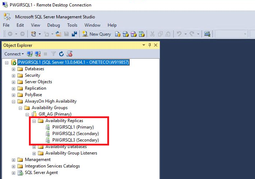255x179 pixels.
Task: Click the Stop square icon in Object Explorer
Action: (x=46, y=54)
